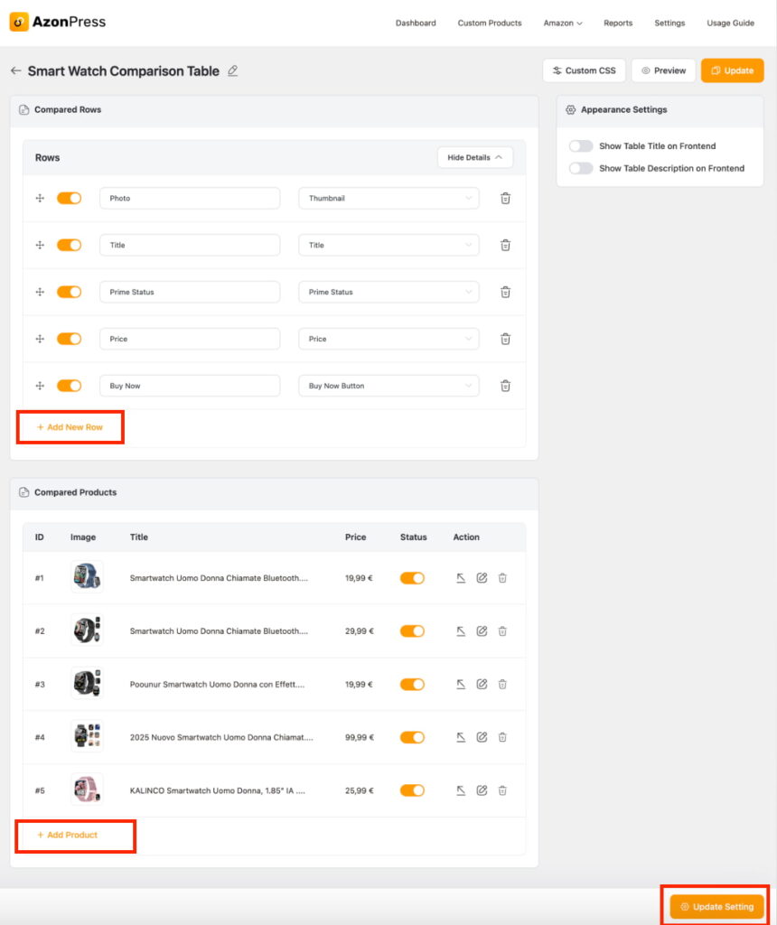Open the Buy Now Button dropdown

click(388, 386)
